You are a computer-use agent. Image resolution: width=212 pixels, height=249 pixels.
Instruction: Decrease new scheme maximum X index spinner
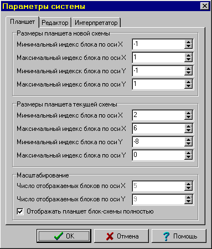click(x=188, y=60)
